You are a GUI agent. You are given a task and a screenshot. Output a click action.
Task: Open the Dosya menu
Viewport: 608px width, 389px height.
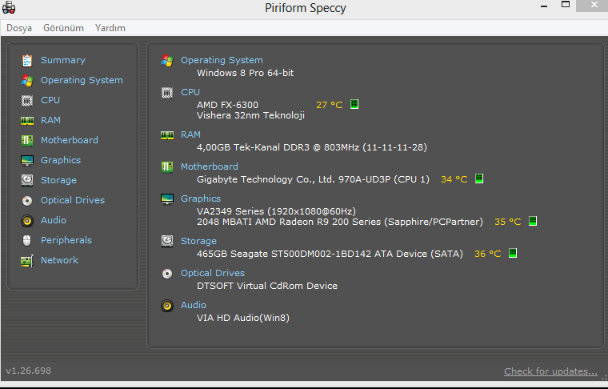[x=19, y=28]
